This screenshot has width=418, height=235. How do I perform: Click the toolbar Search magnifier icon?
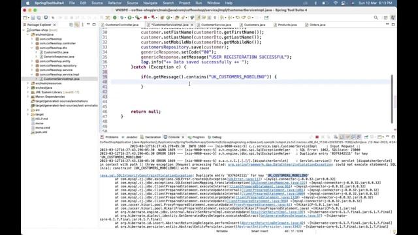376,18
